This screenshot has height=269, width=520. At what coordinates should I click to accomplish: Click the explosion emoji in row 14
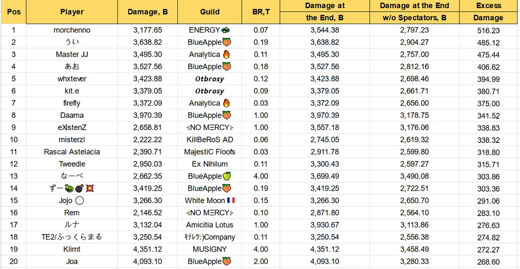pos(90,189)
